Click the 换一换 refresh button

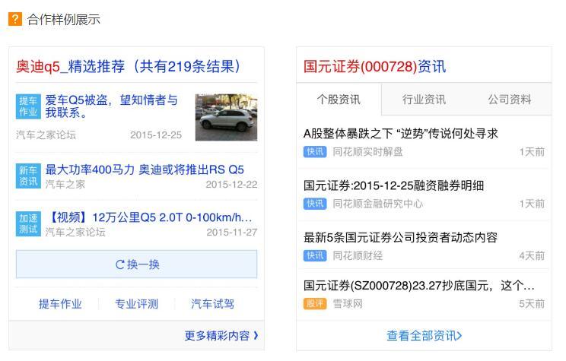(x=136, y=264)
